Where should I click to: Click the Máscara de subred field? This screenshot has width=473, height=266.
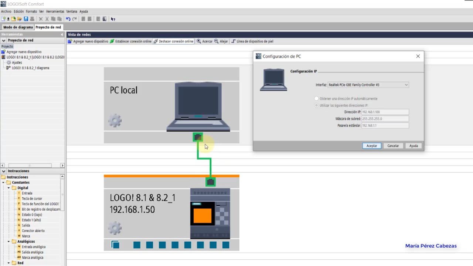(x=385, y=119)
